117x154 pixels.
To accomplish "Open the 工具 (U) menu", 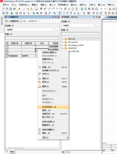I will [92, 5].
